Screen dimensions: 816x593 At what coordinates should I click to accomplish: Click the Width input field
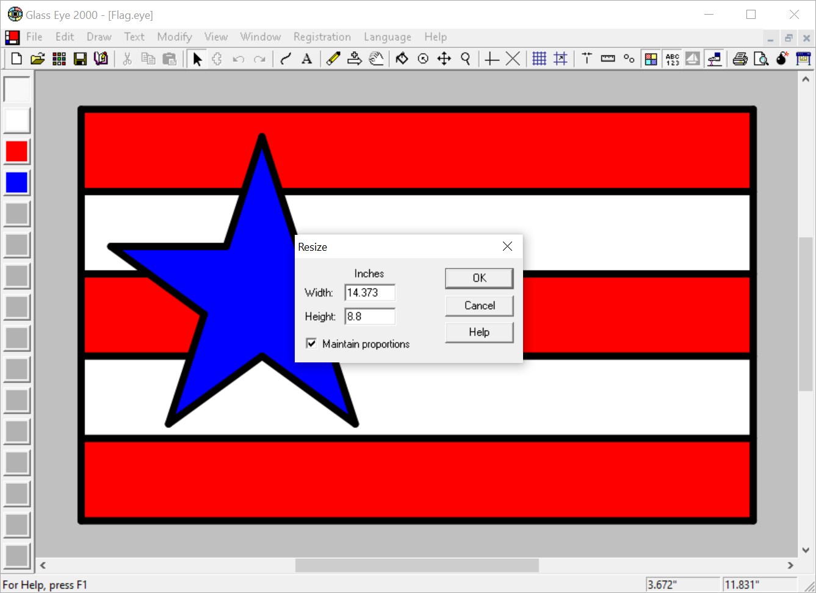coord(370,293)
